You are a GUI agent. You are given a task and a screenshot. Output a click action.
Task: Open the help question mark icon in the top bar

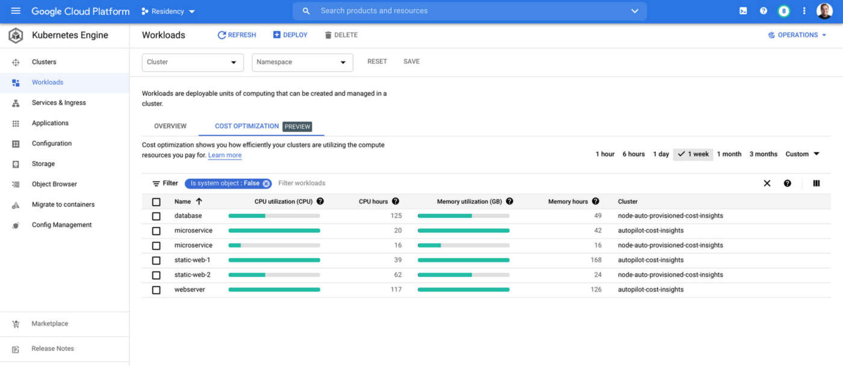click(764, 11)
